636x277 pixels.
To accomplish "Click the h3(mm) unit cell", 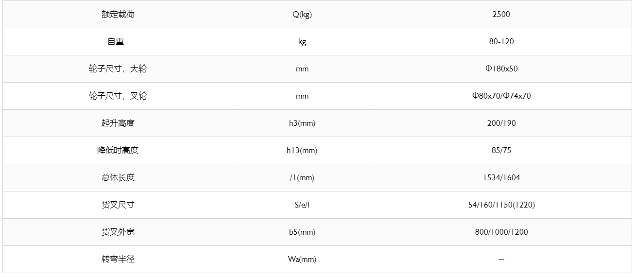I will tap(302, 123).
